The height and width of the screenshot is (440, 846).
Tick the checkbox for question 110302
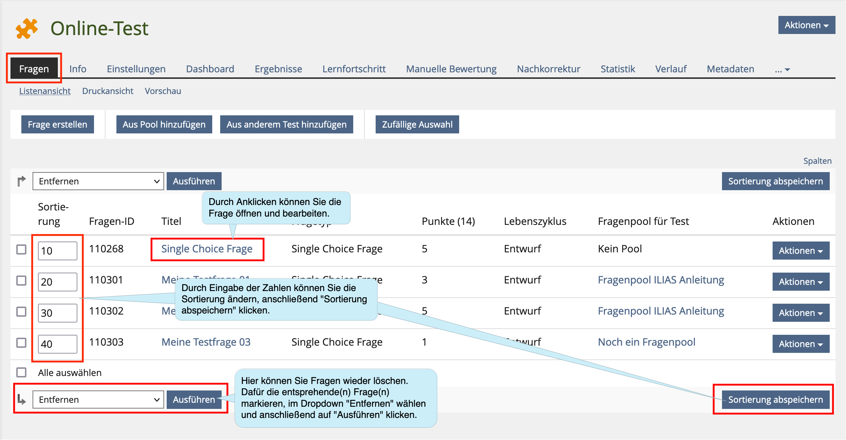pyautogui.click(x=21, y=312)
